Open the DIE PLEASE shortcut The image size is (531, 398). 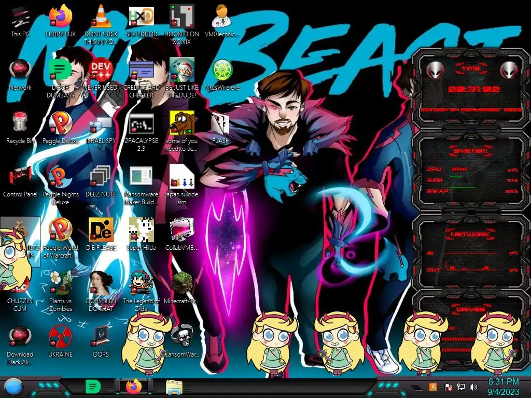[x=101, y=235]
